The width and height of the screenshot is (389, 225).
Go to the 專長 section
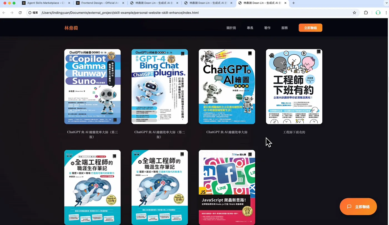pos(250,28)
